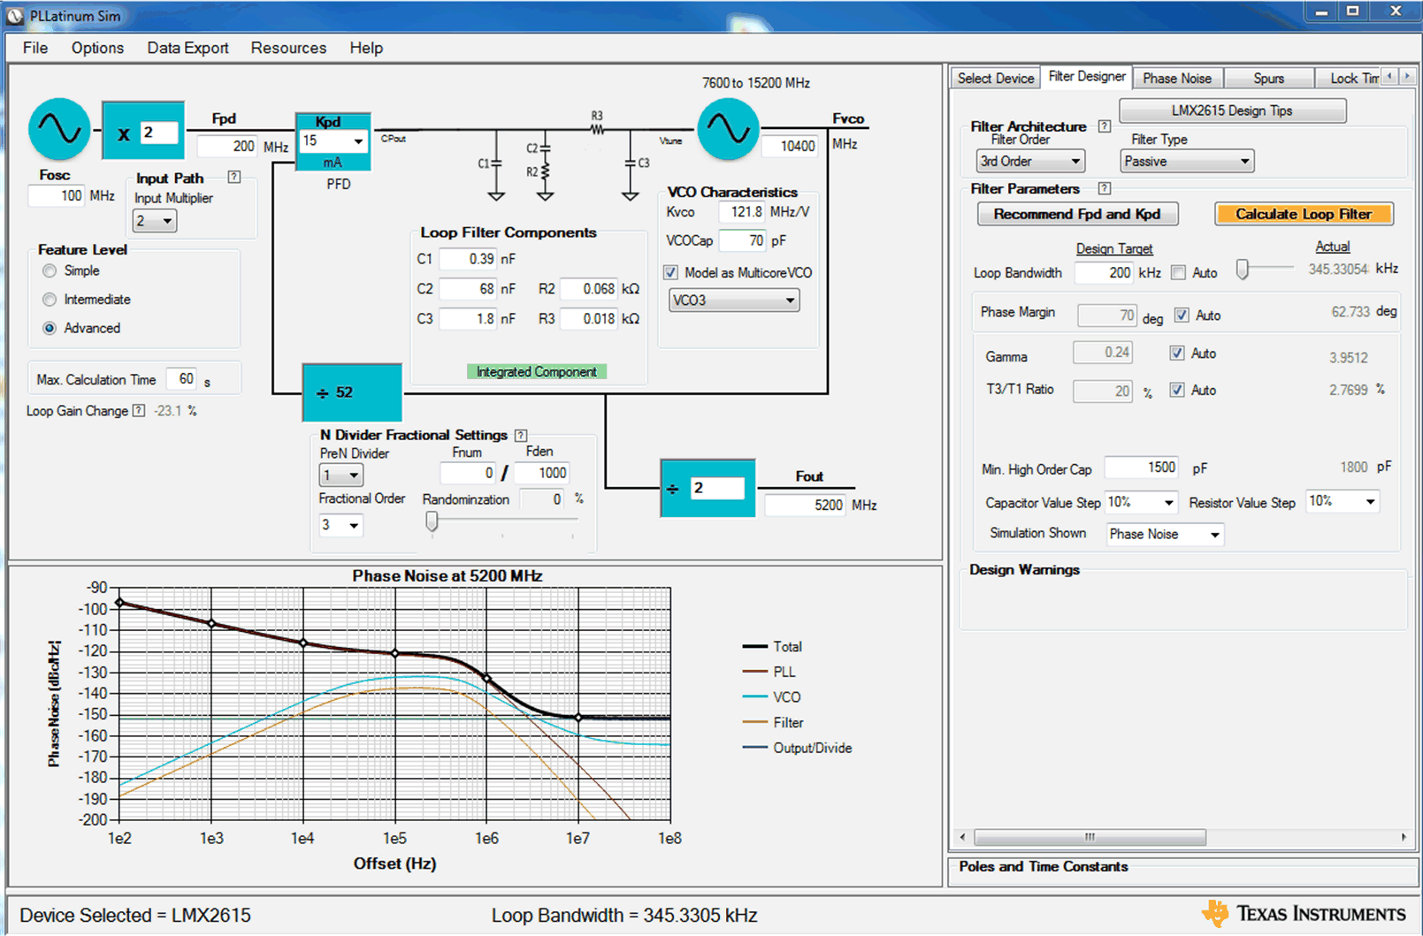This screenshot has height=936, width=1423.
Task: Open the Filter Parameters help icon
Action: [1104, 189]
